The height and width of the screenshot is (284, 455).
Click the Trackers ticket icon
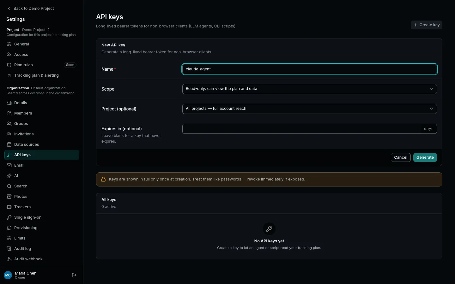click(x=9, y=207)
